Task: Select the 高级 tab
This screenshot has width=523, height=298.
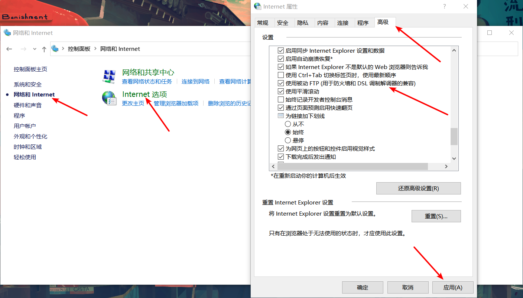Action: click(385, 22)
